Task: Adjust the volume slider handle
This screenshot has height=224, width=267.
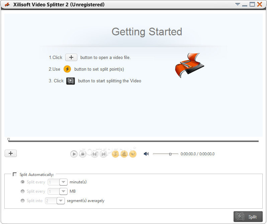Action: pyautogui.click(x=170, y=154)
